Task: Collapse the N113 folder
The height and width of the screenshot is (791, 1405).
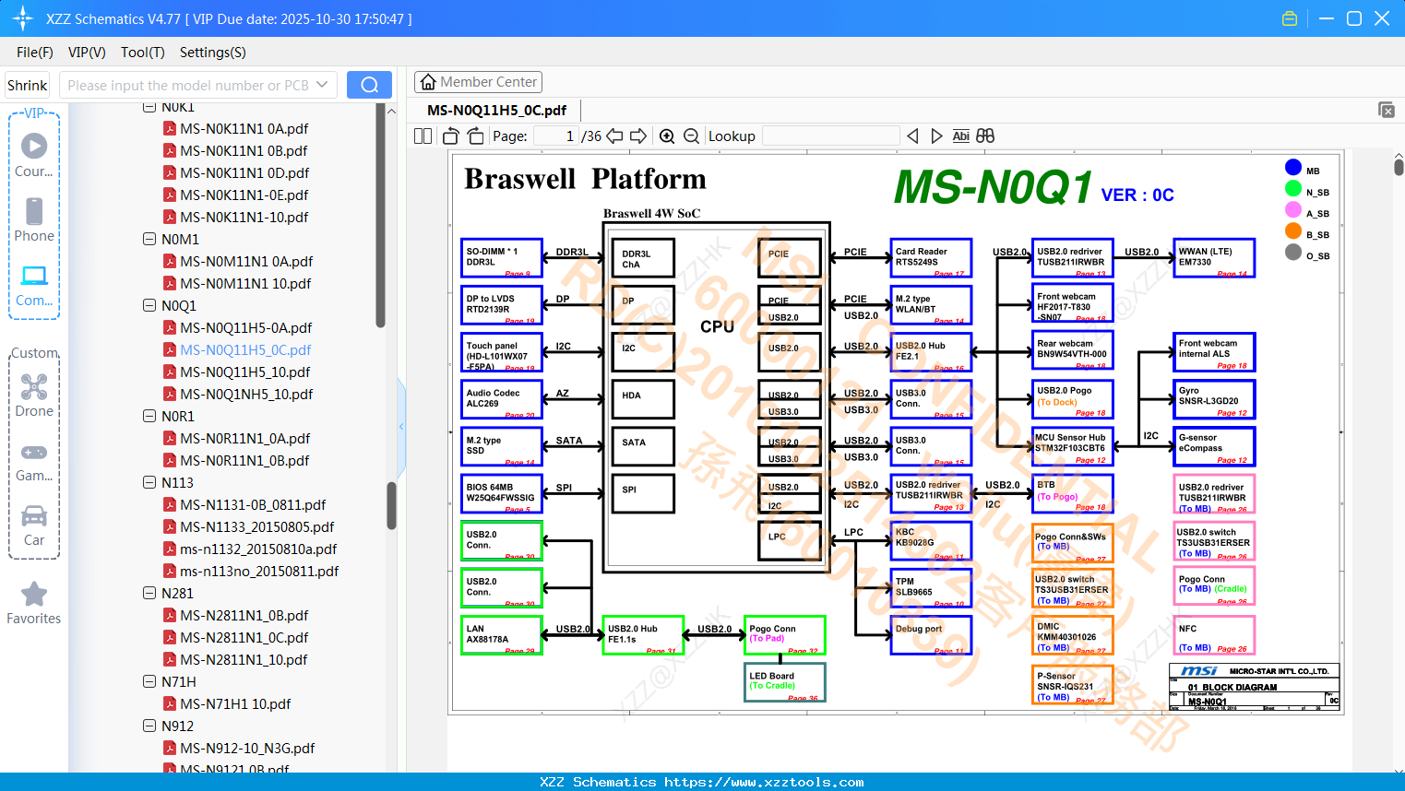Action: pos(149,482)
